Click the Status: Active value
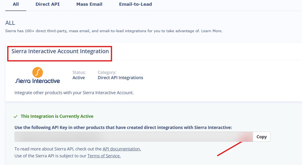302x165 pixels. coord(79,78)
